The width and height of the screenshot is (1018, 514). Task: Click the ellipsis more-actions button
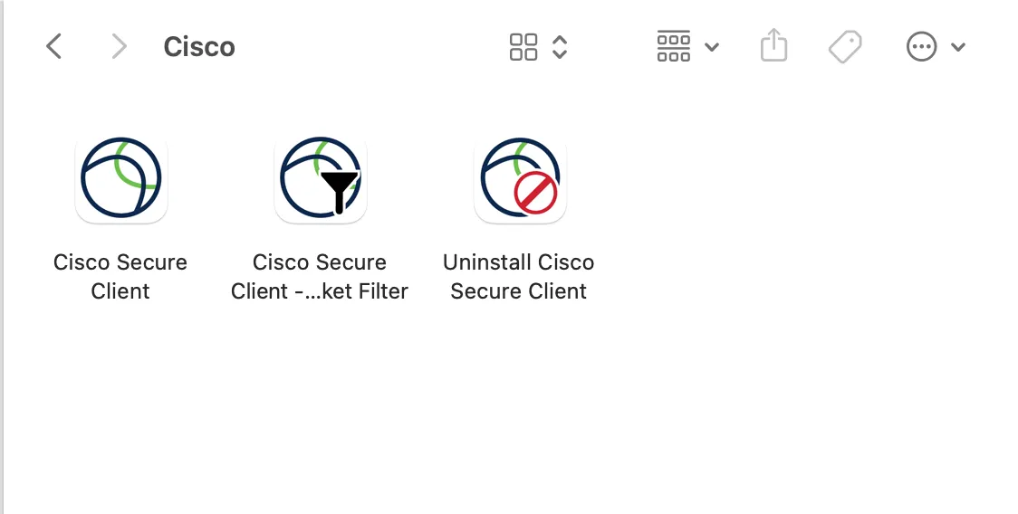921,47
